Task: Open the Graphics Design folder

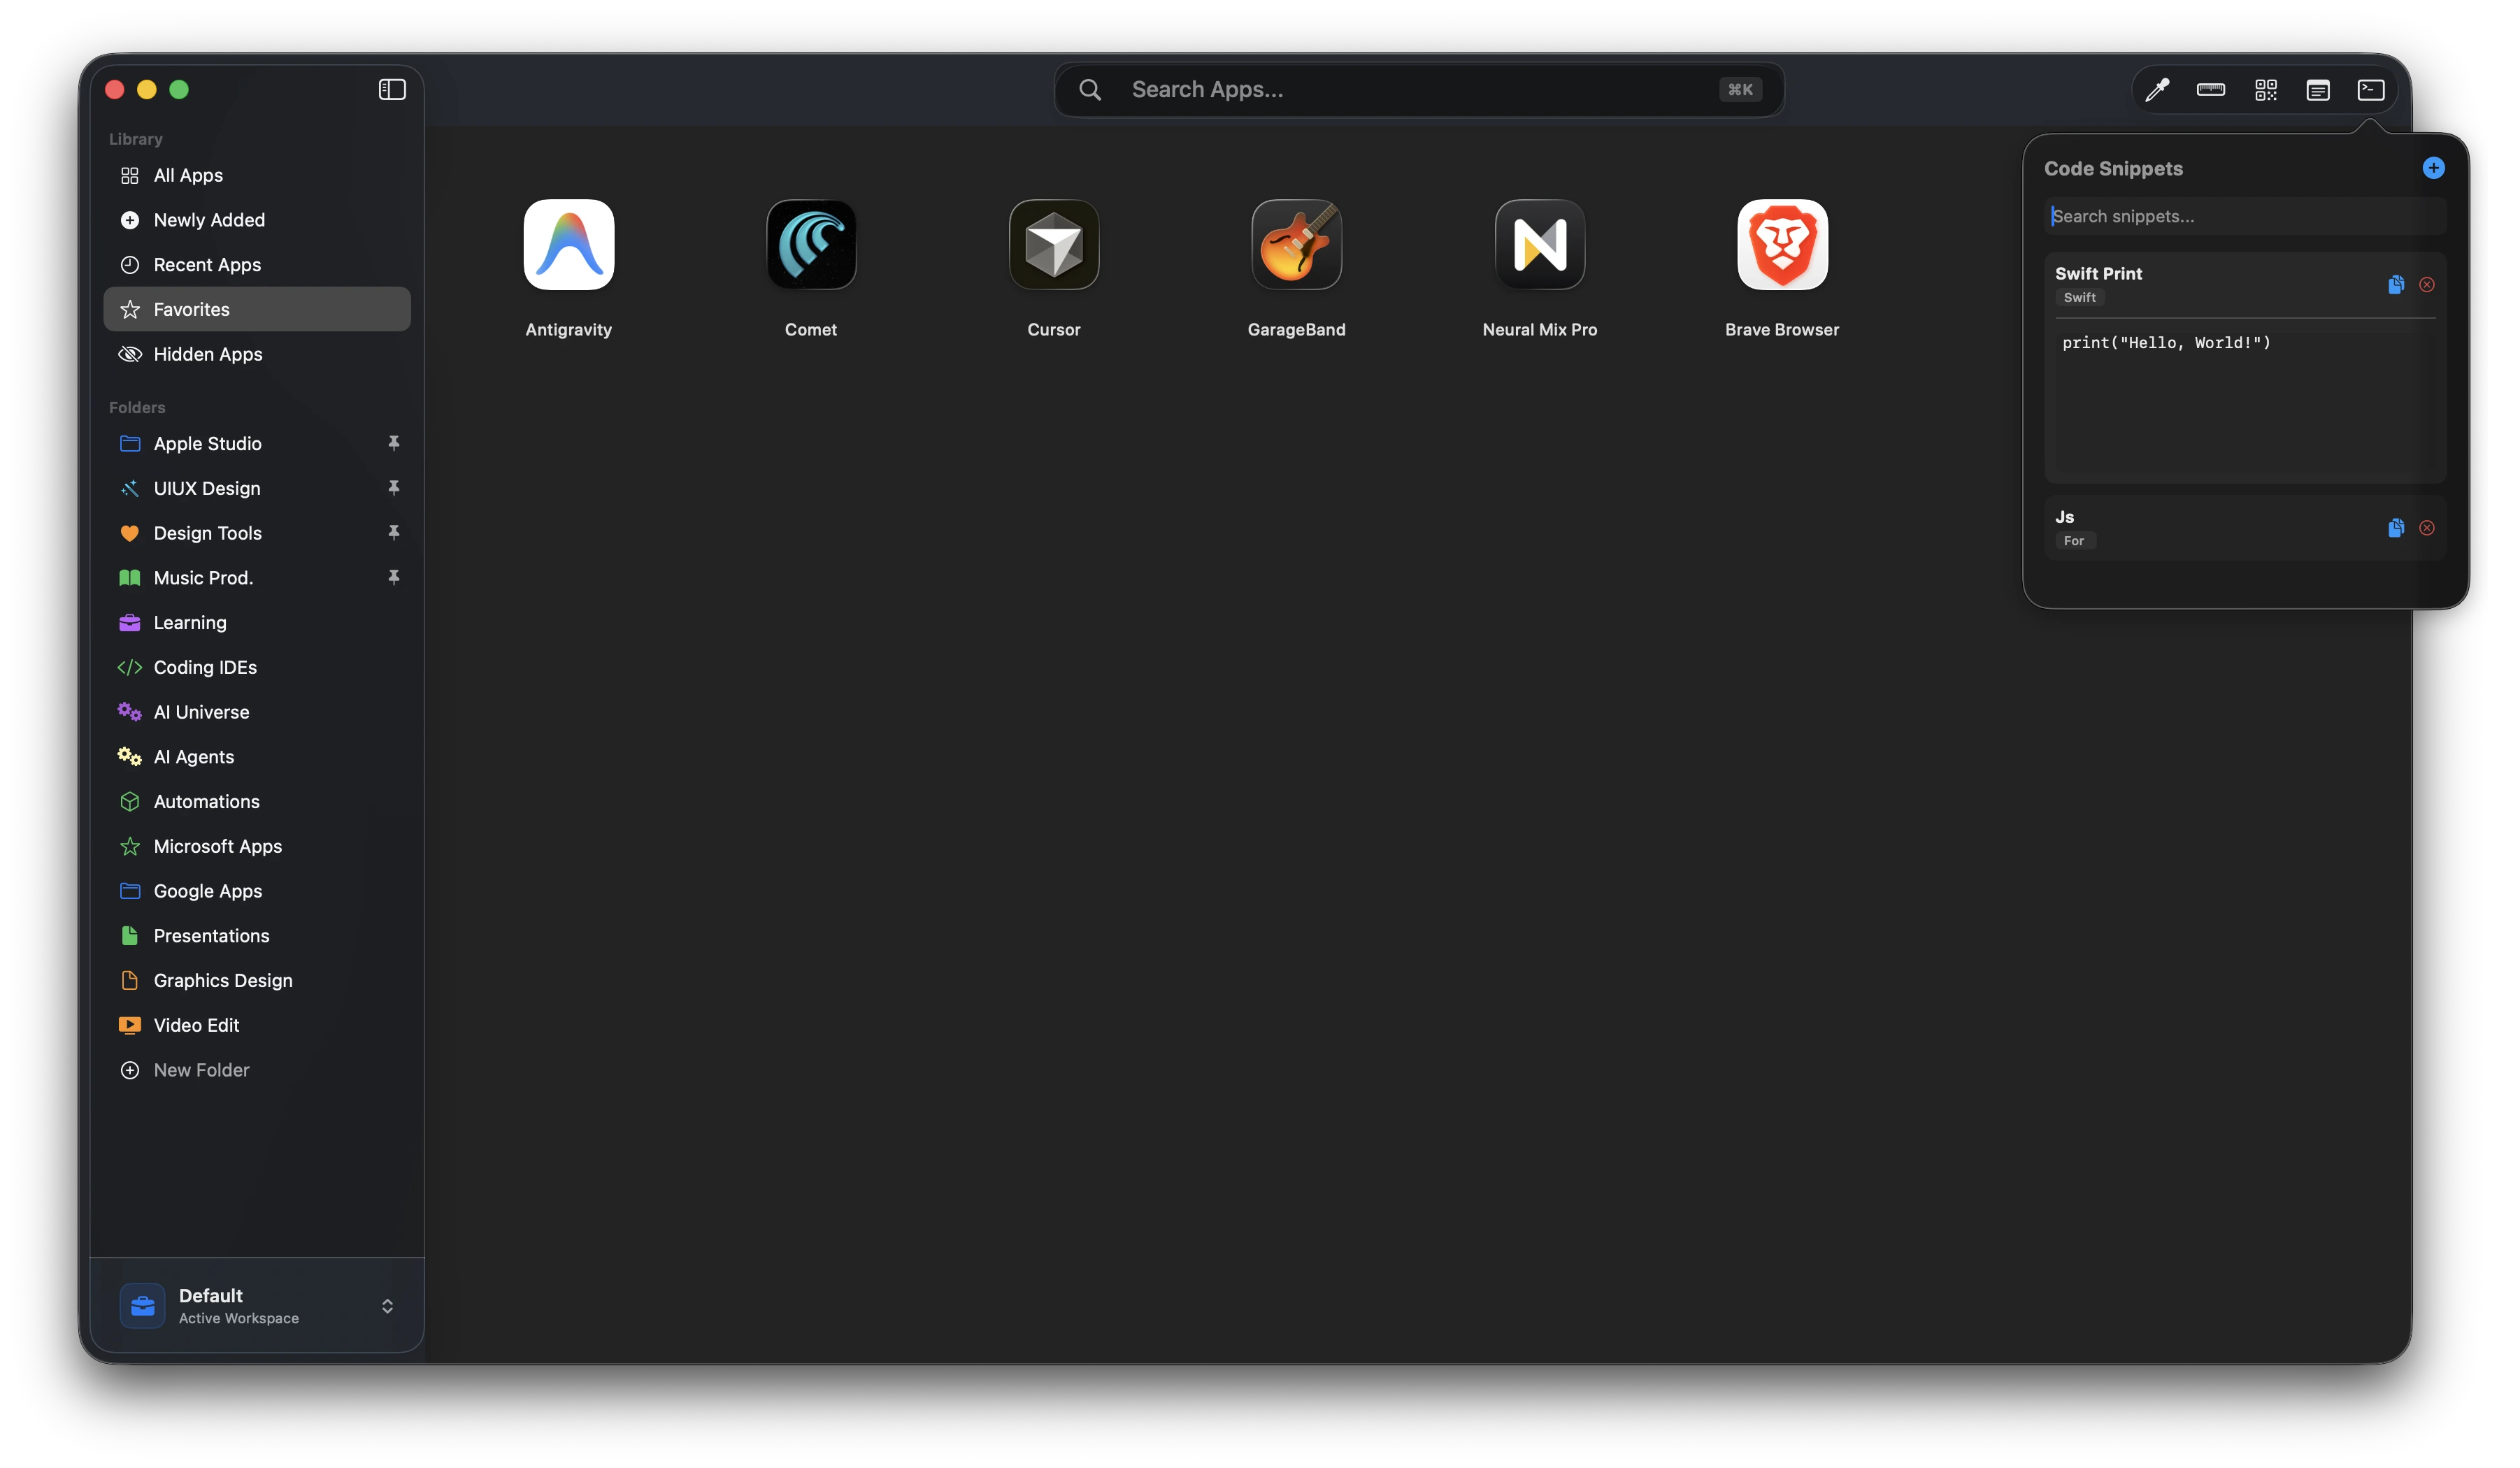Action: (x=257, y=981)
